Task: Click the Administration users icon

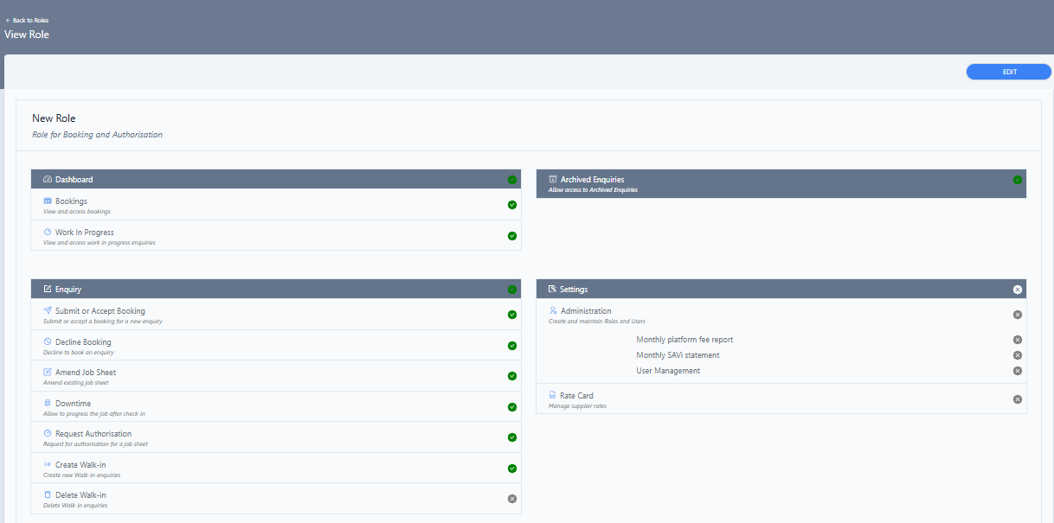Action: [x=551, y=309]
